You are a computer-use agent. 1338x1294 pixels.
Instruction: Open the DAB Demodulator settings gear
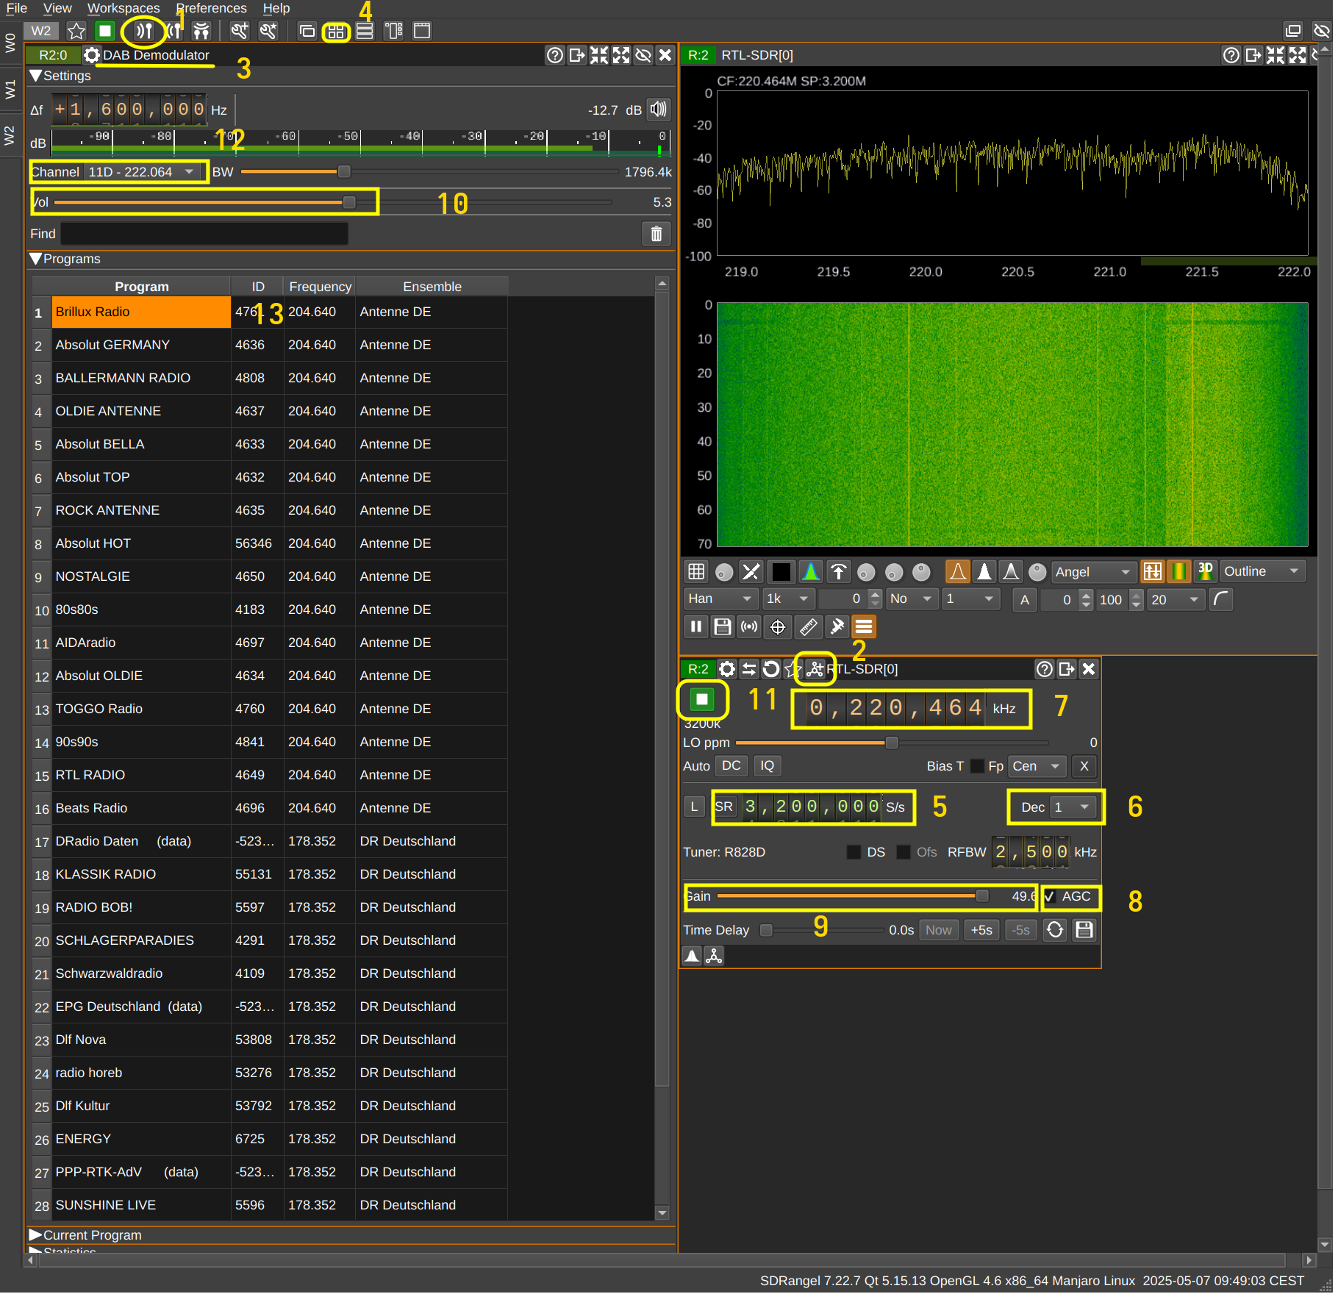pyautogui.click(x=92, y=55)
